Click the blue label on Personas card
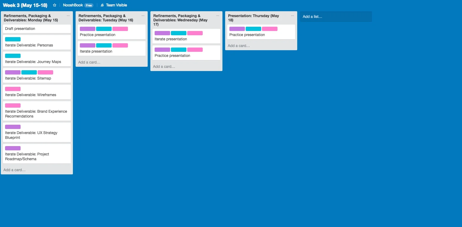Screen dimensions: 462x227 (13, 39)
